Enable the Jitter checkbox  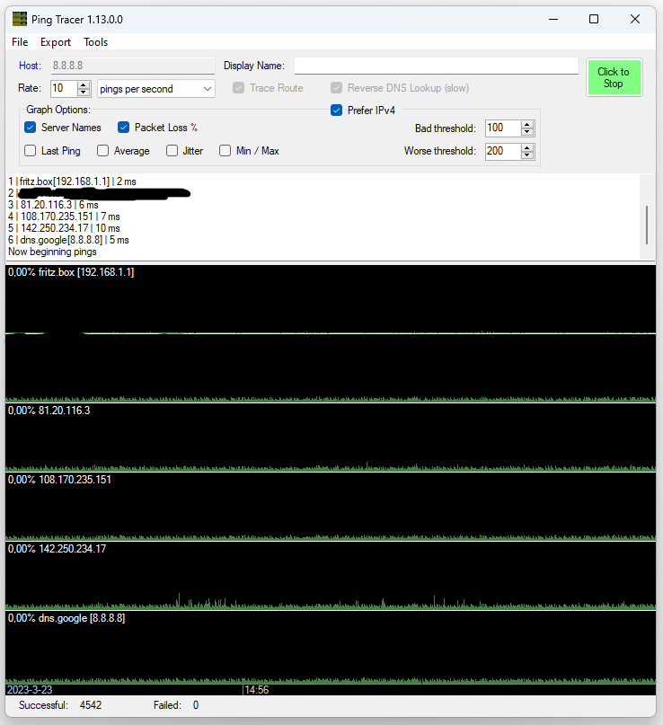(172, 151)
